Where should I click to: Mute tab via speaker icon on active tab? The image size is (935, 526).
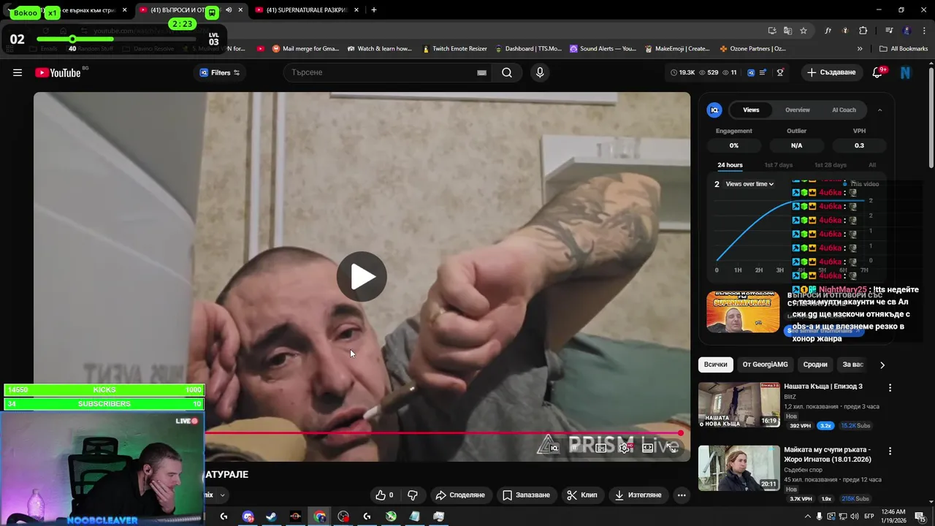tap(229, 10)
